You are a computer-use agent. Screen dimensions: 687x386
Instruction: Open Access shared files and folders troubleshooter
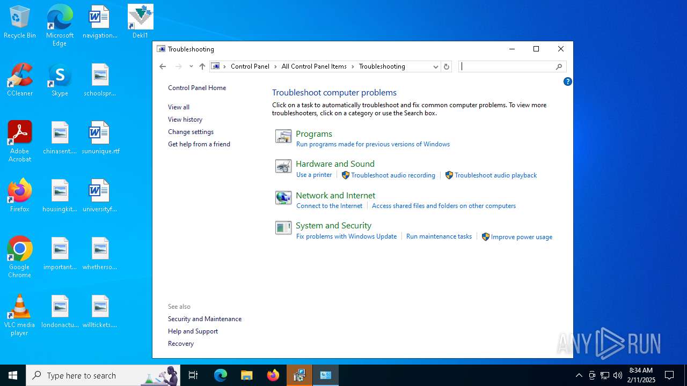pyautogui.click(x=444, y=206)
